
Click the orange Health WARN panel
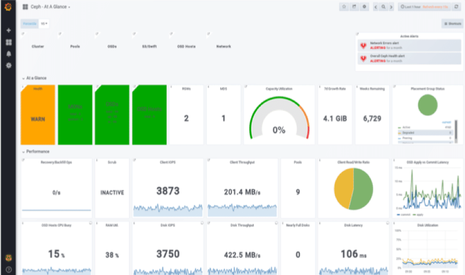click(x=38, y=115)
